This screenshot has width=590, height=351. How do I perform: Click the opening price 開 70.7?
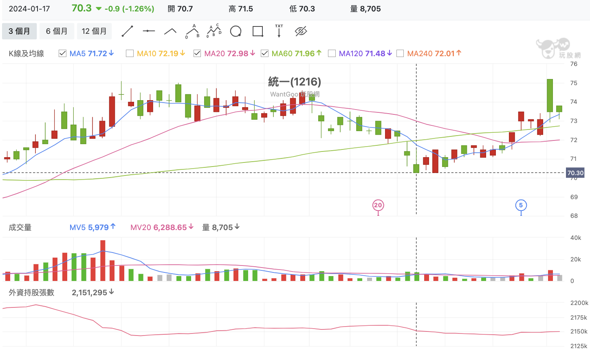pos(181,9)
